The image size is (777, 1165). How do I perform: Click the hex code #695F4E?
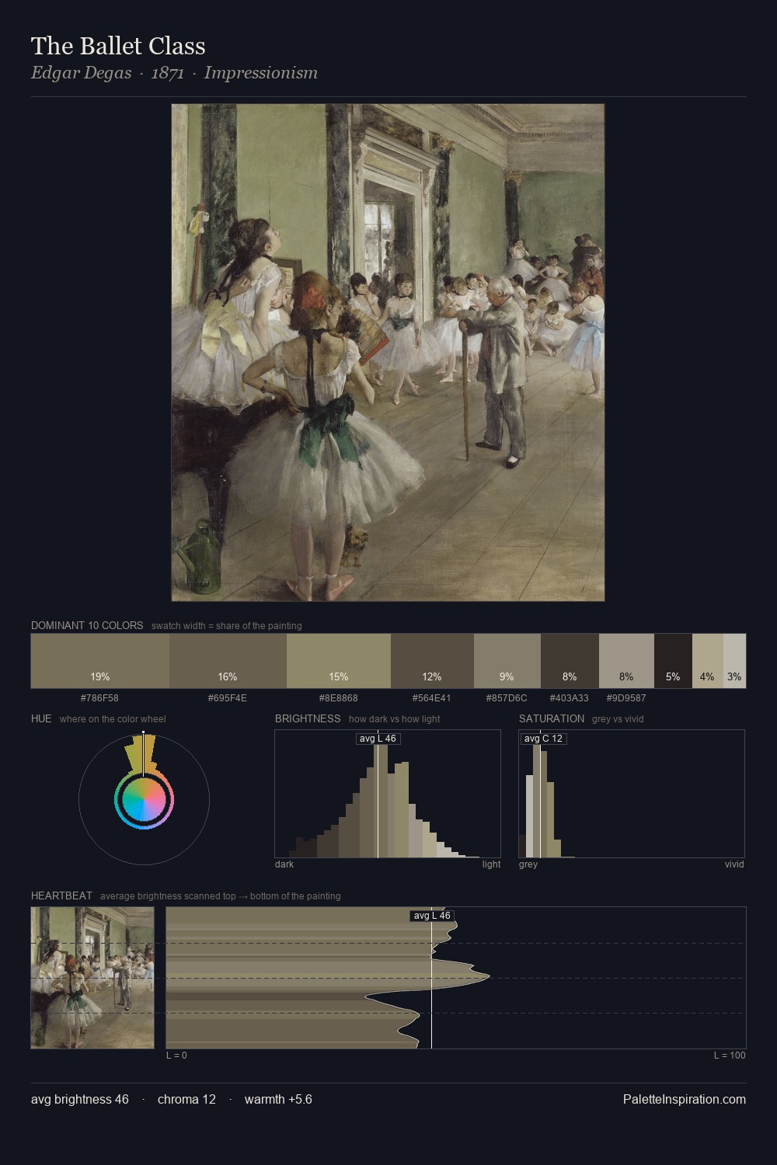[228, 698]
